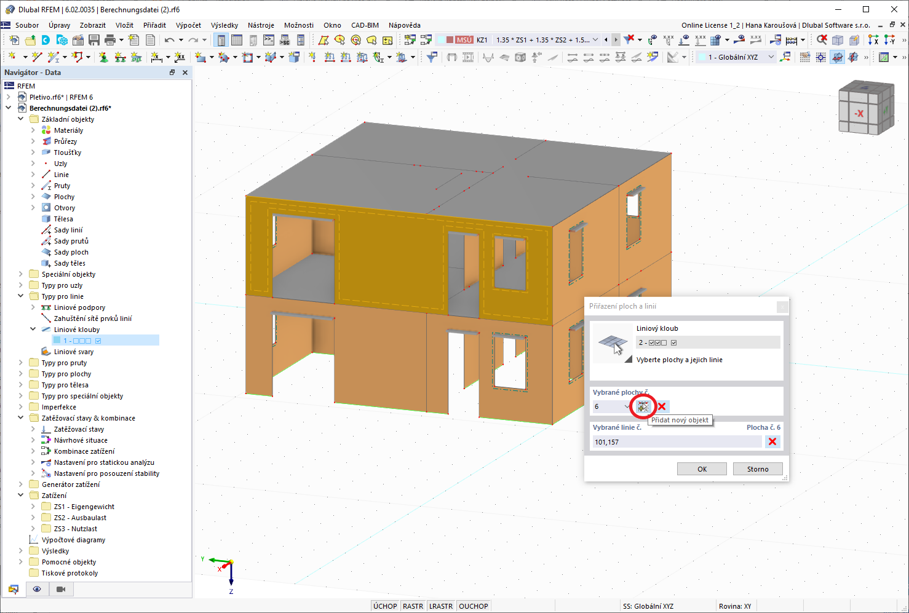Collapse the Zatížení tree node
Image resolution: width=909 pixels, height=613 pixels.
point(21,496)
